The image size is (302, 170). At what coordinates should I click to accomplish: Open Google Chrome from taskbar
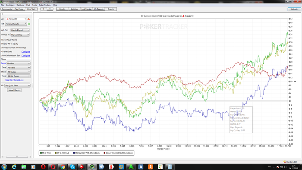(x=63, y=167)
